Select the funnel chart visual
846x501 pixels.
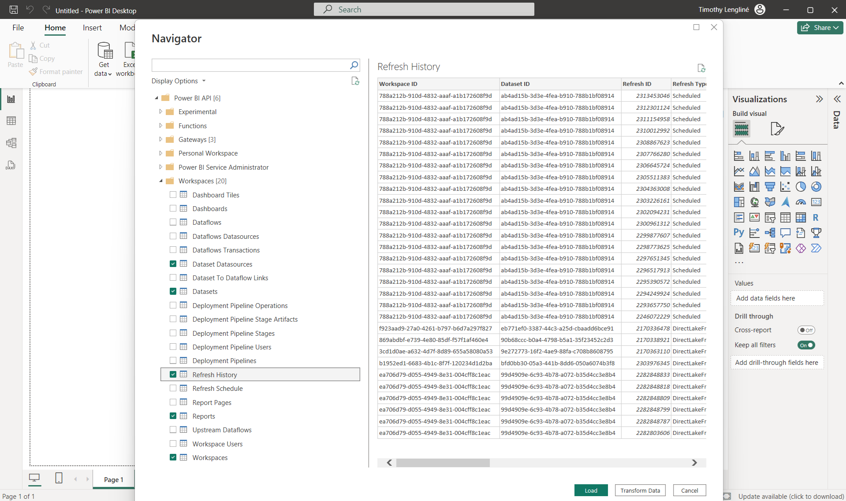point(770,187)
